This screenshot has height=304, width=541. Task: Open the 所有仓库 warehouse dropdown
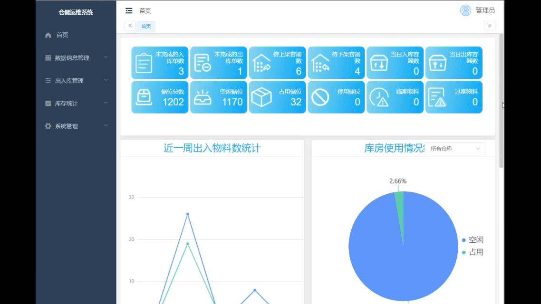(x=455, y=149)
